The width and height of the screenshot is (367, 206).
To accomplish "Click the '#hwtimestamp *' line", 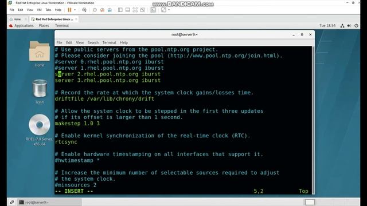I will click(x=77, y=160).
